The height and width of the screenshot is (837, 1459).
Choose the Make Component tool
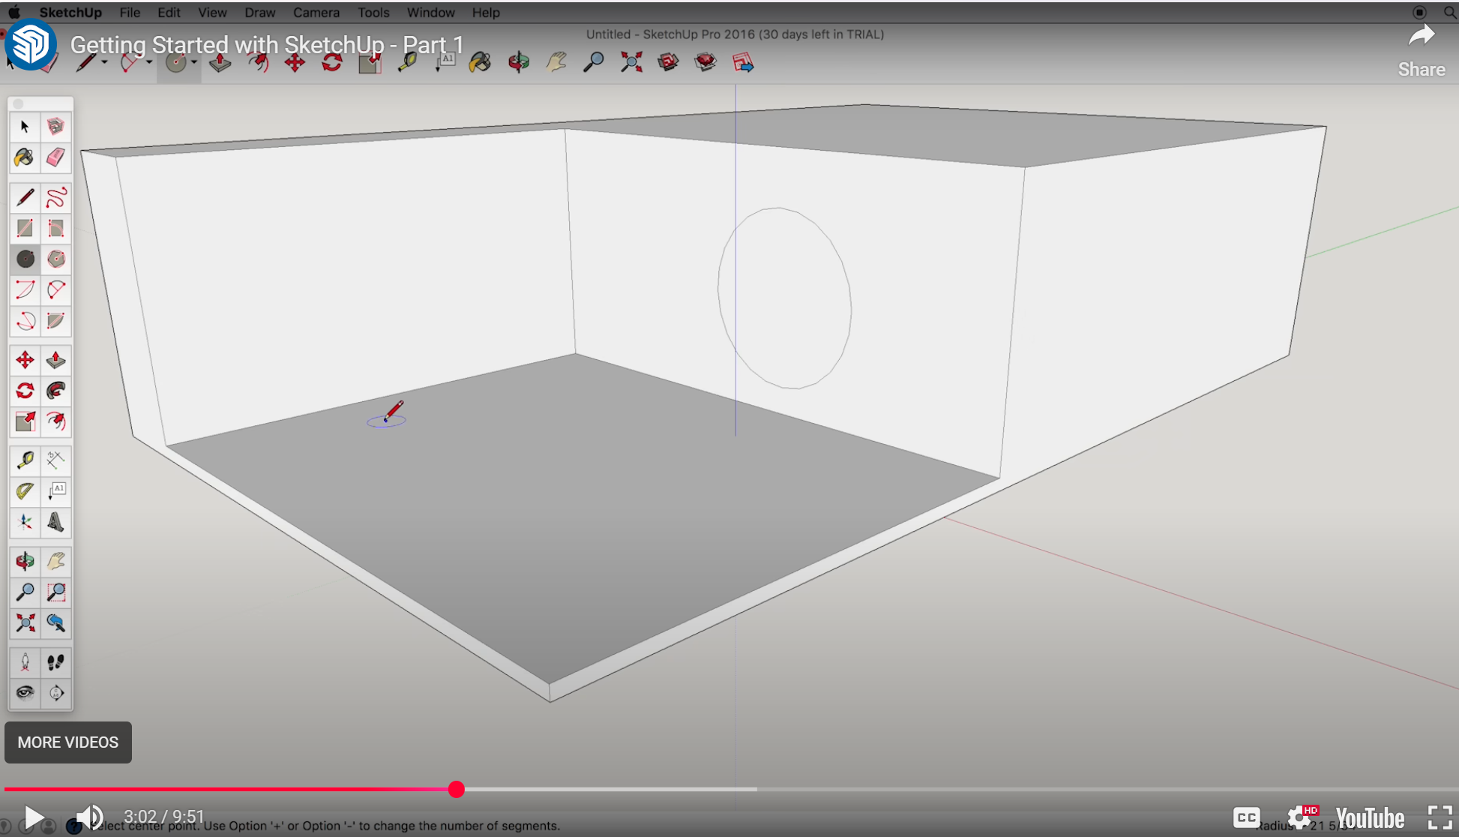55,126
